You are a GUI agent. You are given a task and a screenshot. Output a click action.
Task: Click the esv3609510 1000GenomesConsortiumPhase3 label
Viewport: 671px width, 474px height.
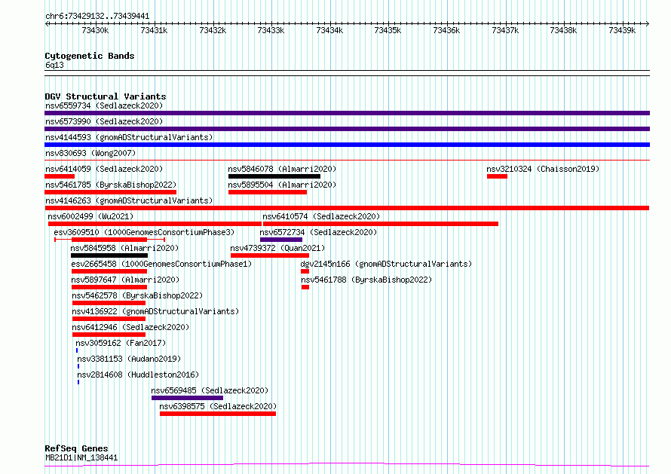tap(144, 232)
